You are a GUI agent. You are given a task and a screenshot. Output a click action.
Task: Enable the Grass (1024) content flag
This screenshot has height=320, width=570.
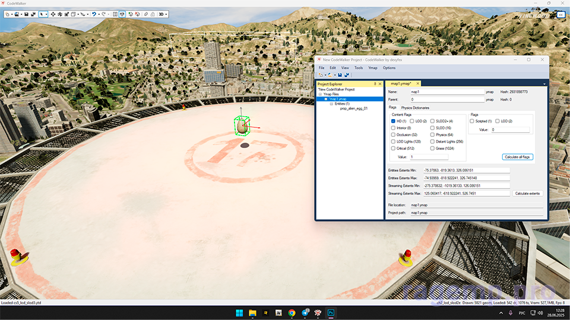pos(432,148)
